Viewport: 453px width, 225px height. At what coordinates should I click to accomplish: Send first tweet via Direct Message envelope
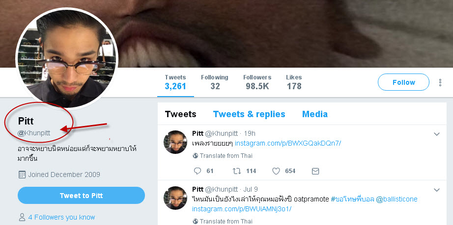(315, 172)
